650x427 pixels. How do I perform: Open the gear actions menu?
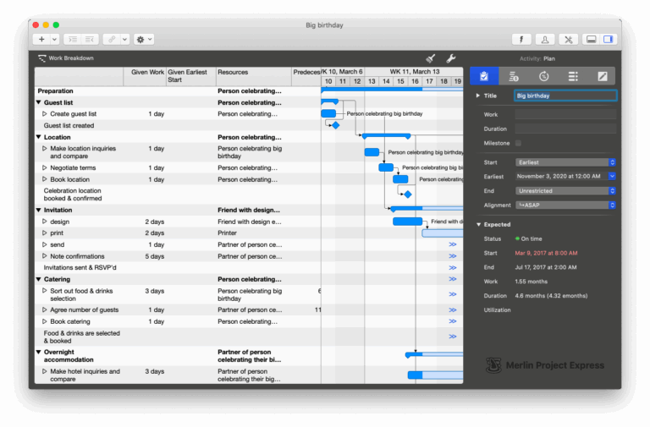(x=144, y=40)
